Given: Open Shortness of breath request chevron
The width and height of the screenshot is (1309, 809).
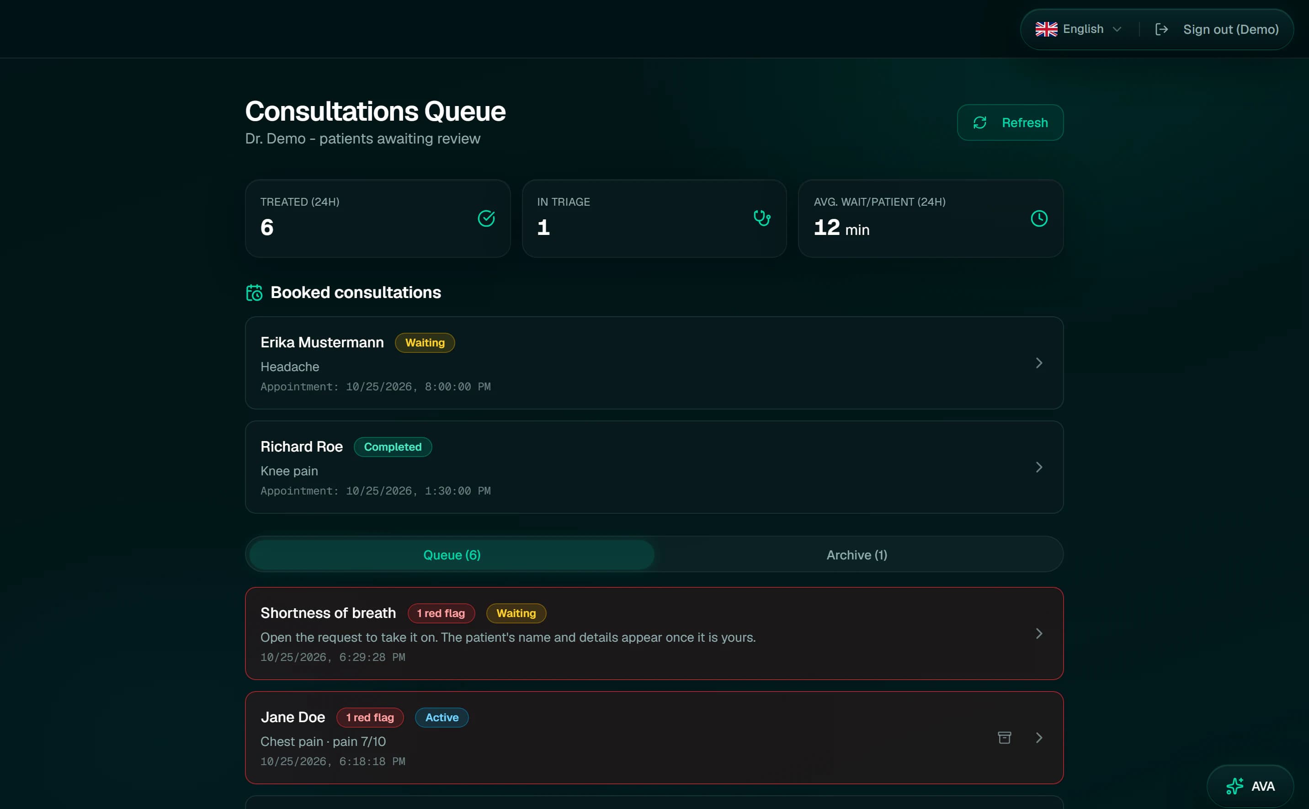Looking at the screenshot, I should (x=1038, y=633).
